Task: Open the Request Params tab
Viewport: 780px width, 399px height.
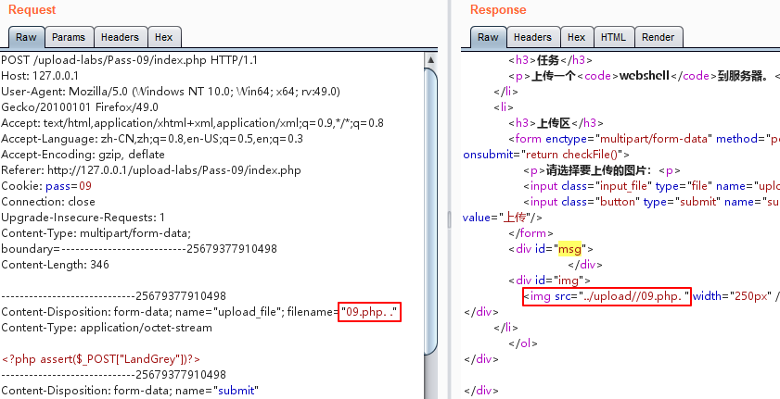Action: click(x=69, y=37)
